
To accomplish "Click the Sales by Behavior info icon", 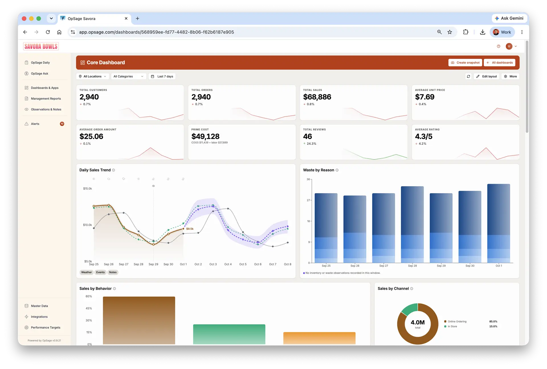I will tap(115, 289).
